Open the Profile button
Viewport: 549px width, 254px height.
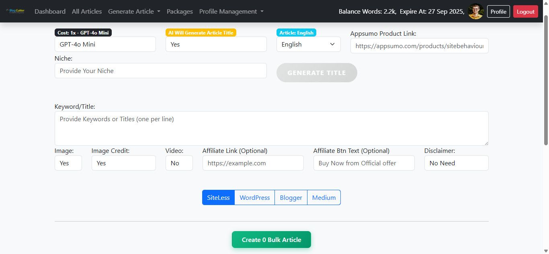(498, 12)
